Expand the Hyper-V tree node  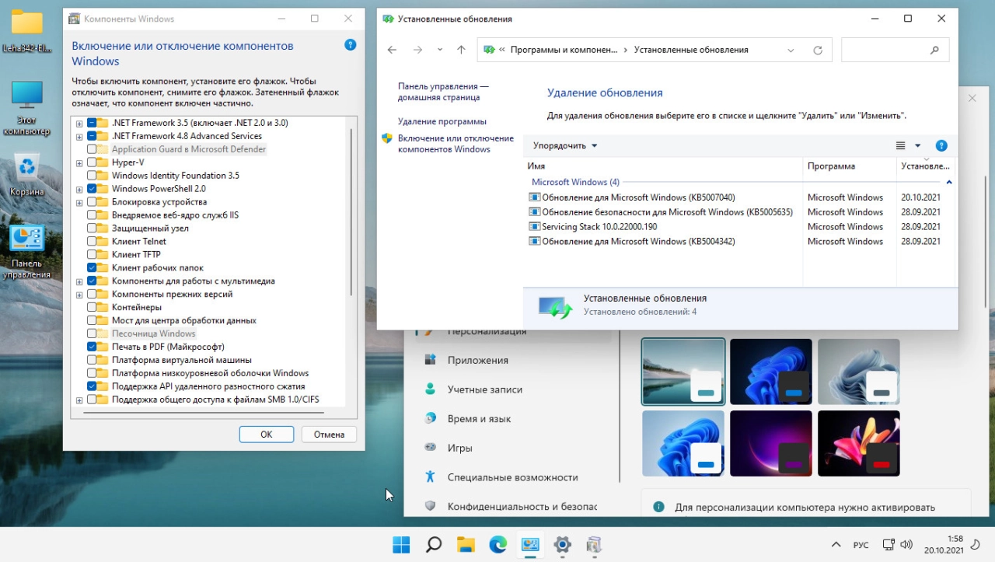(79, 162)
